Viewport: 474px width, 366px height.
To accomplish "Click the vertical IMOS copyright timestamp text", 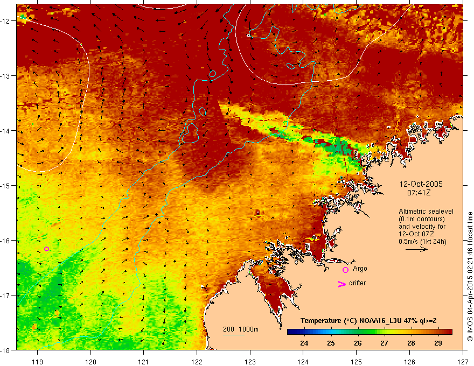I will [470, 277].
